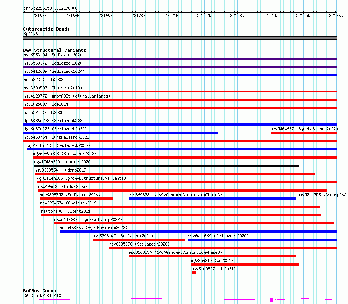Screen dimensions: 348x304
Task: Click nsv1025837 (Coe2014) variant label
Action: (47, 104)
